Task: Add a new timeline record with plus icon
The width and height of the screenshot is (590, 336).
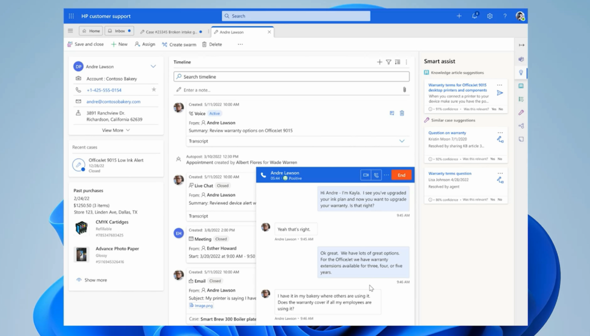Action: pyautogui.click(x=379, y=62)
